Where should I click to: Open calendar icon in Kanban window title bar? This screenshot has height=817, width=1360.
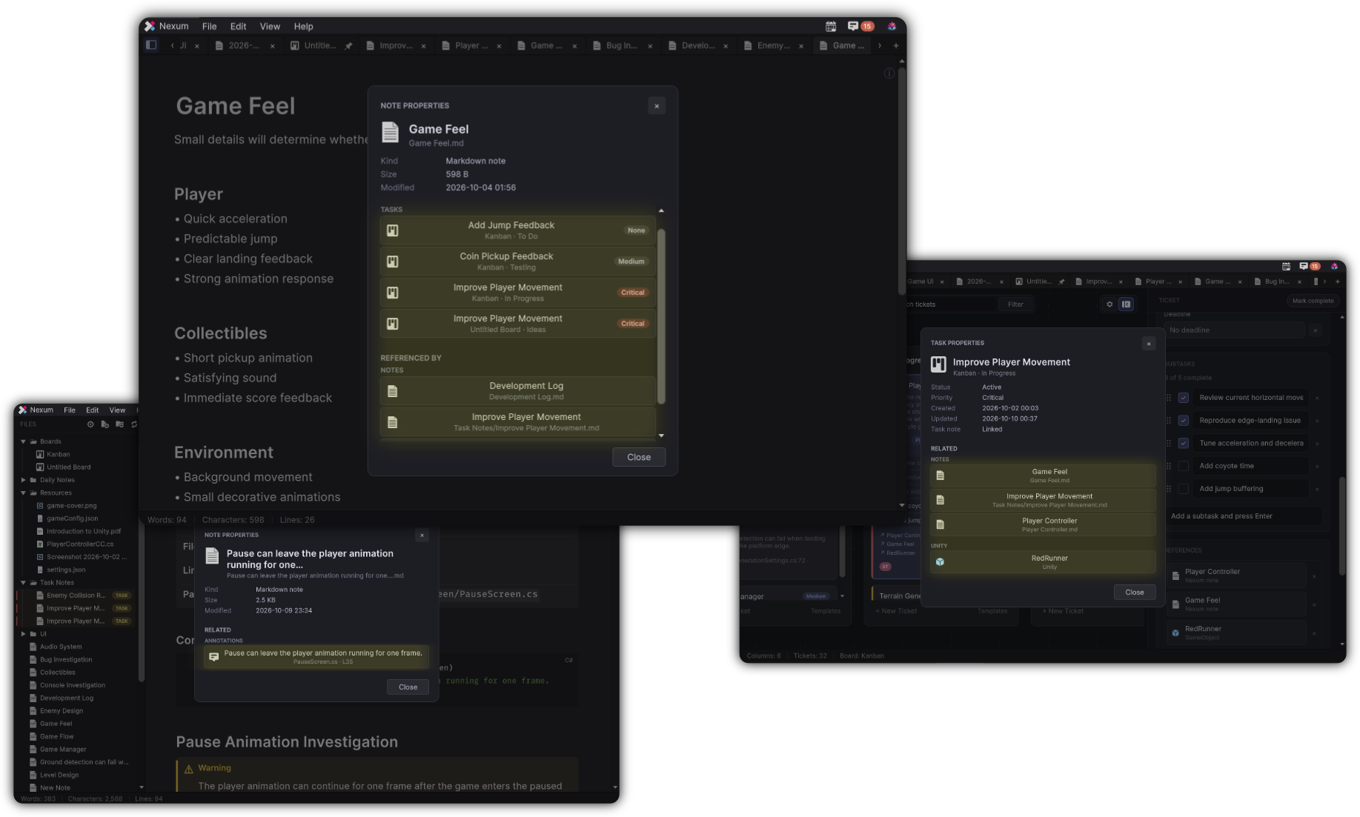[x=1286, y=266]
